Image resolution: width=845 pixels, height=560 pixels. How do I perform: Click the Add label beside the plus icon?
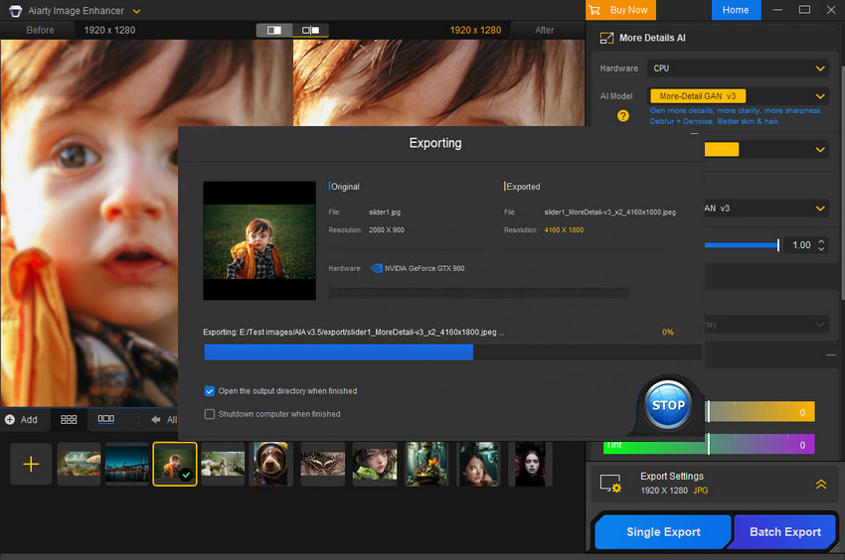coord(29,419)
